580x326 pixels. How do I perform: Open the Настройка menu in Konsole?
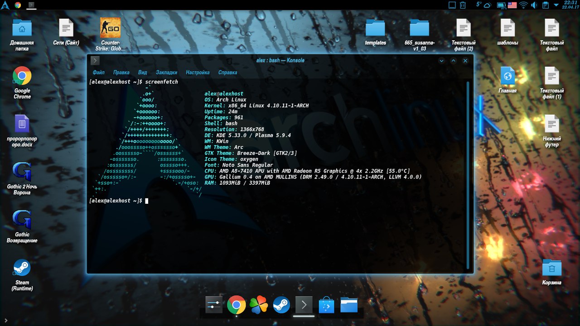pos(198,72)
